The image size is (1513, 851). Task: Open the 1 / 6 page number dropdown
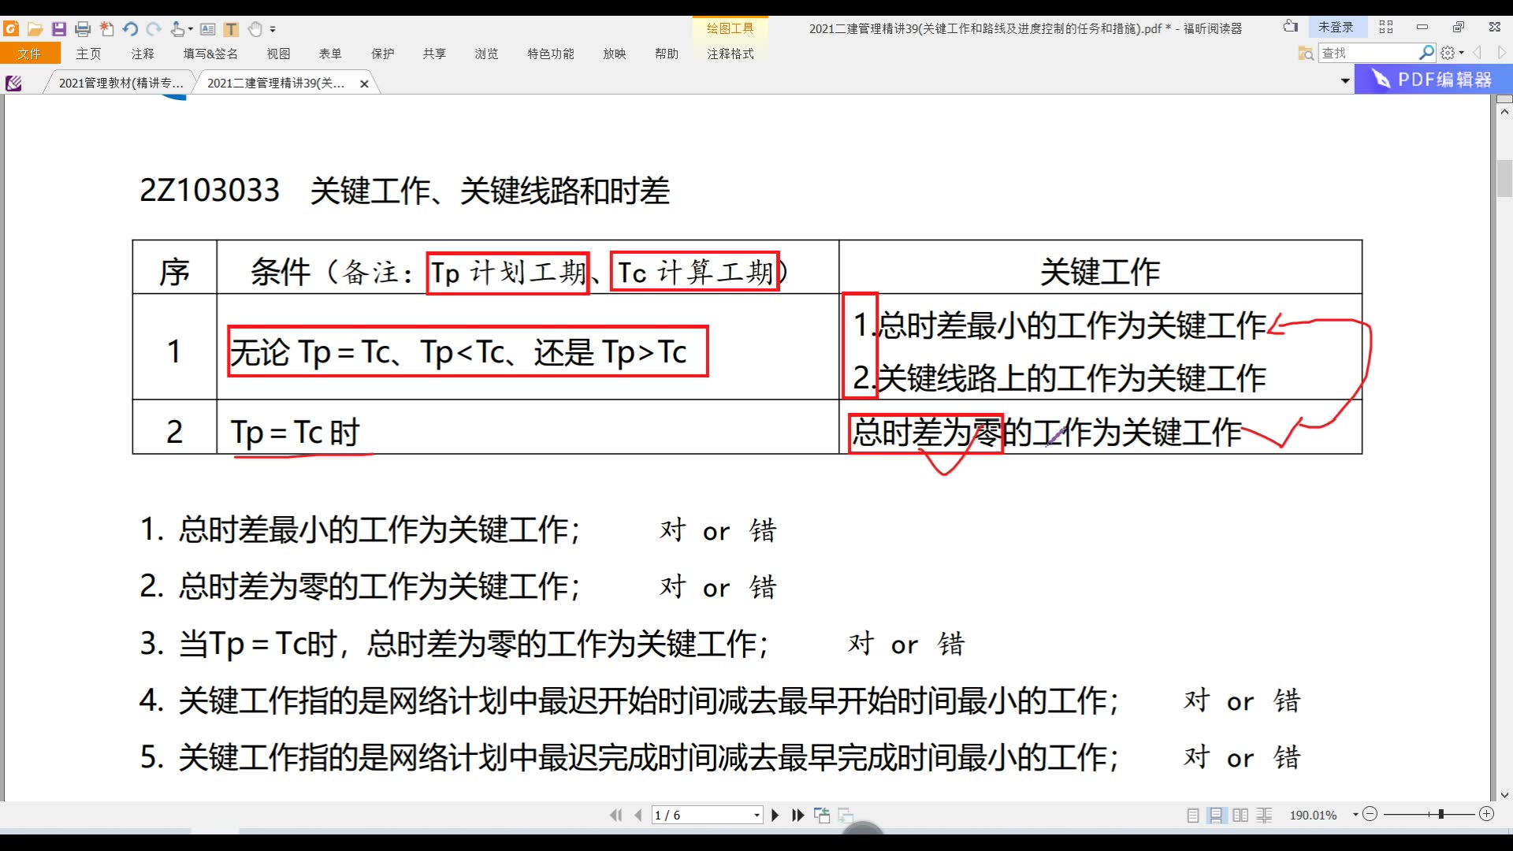click(x=756, y=815)
